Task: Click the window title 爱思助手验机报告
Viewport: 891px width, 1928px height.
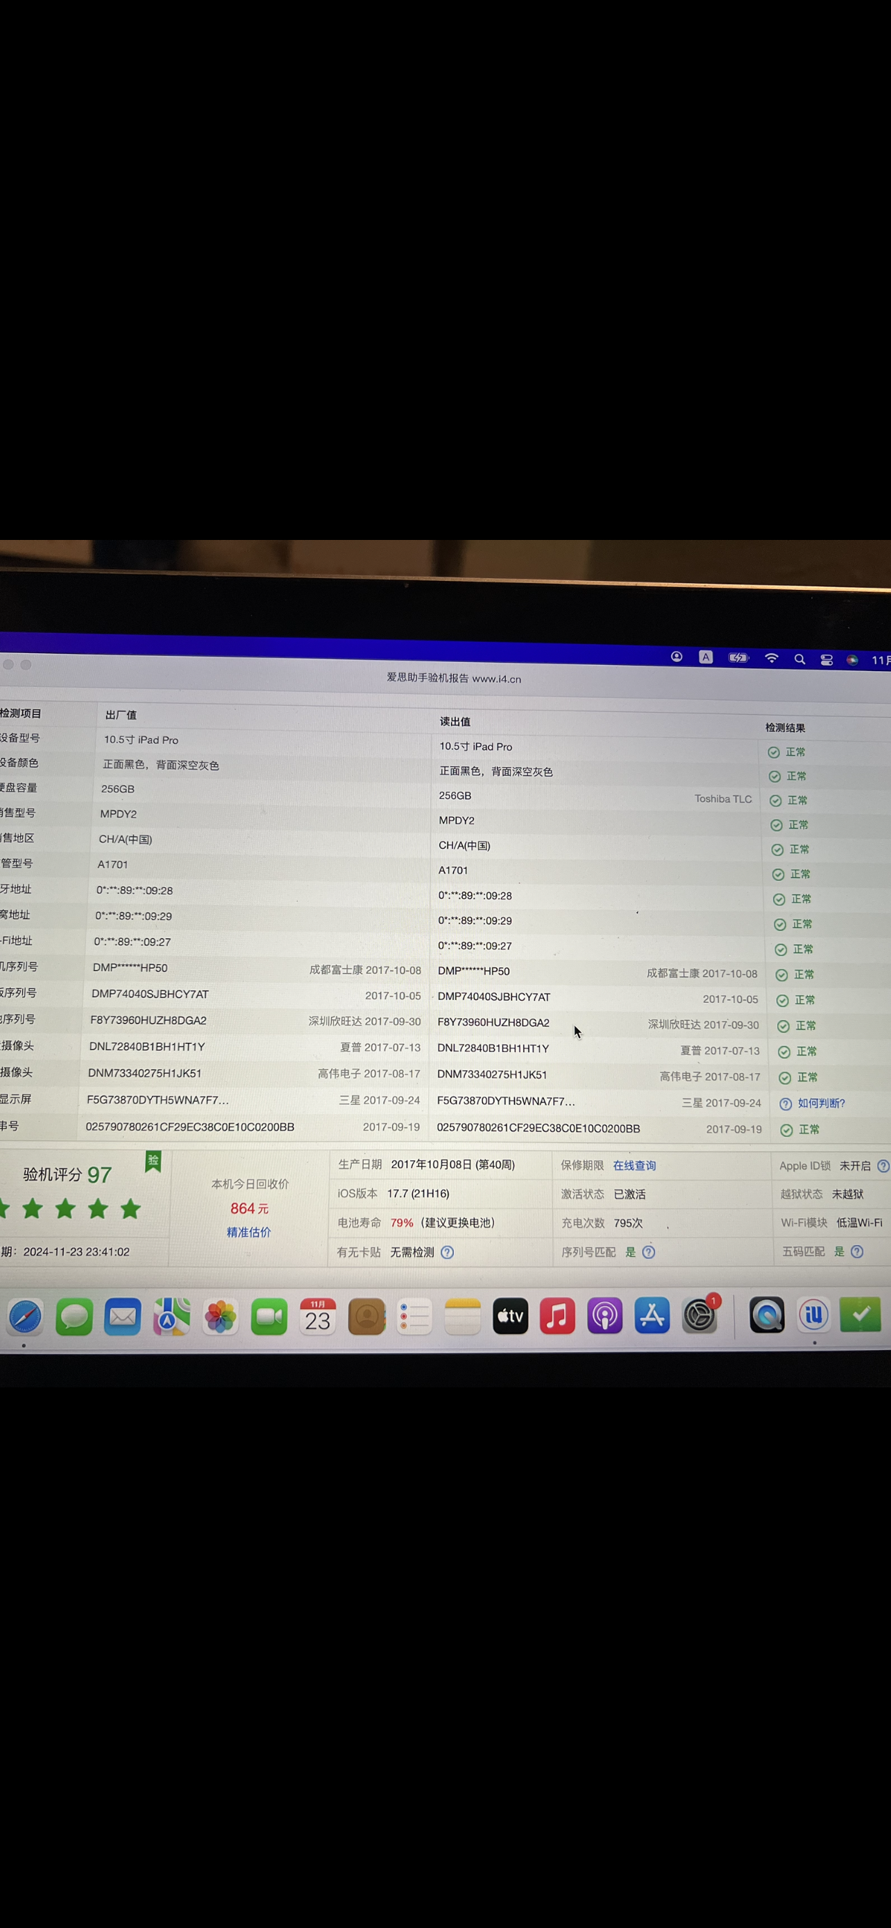Action: [x=428, y=677]
